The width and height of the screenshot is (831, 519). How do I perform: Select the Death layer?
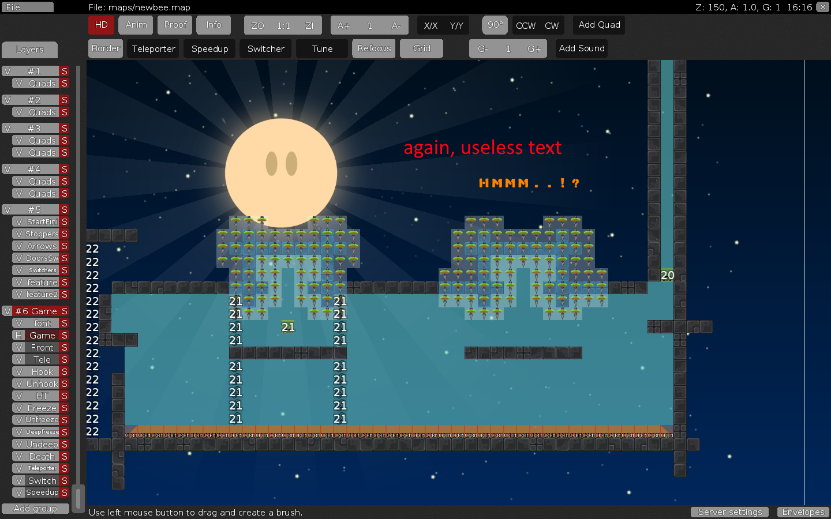(42, 457)
